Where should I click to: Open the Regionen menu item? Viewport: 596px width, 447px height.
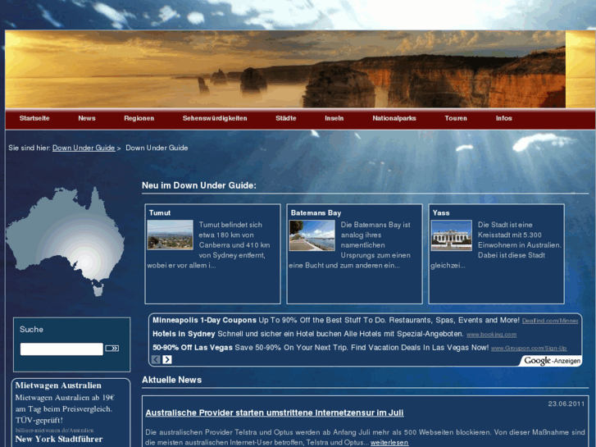pyautogui.click(x=139, y=118)
